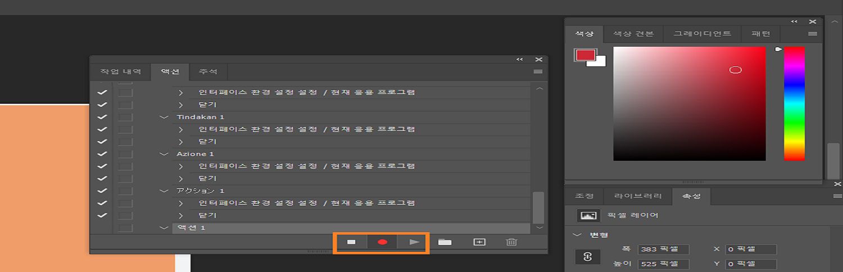
Task: Open the 라이브러리 tab
Action: tap(637, 196)
